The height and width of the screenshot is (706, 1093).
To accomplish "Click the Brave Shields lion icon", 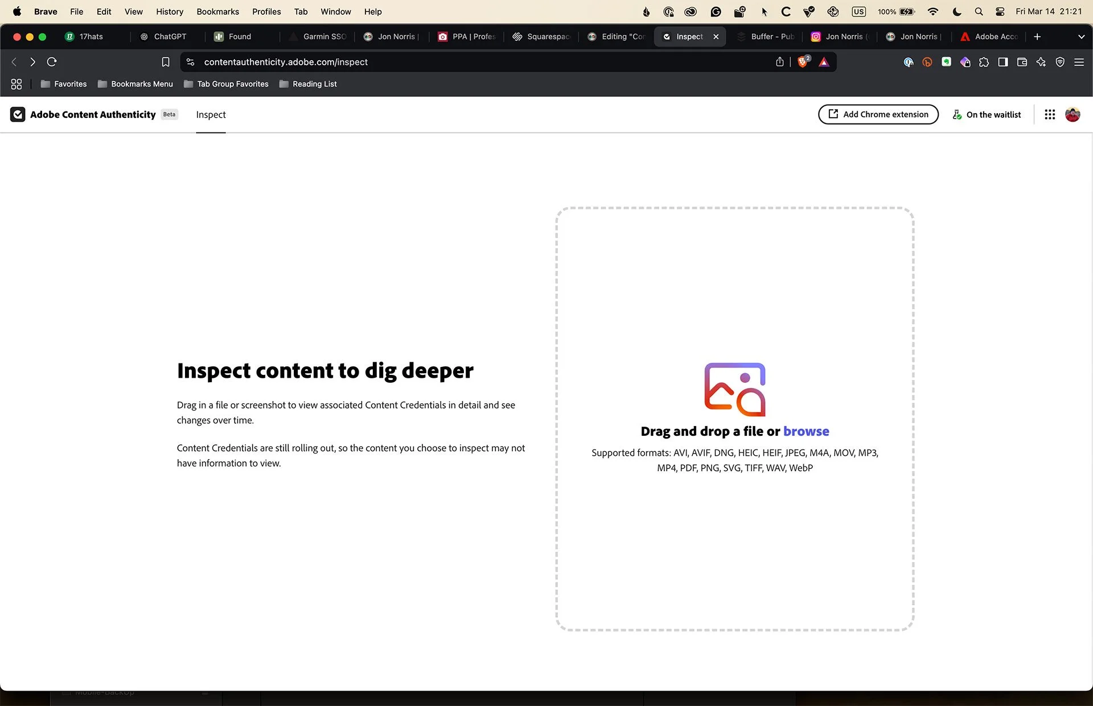I will 803,62.
